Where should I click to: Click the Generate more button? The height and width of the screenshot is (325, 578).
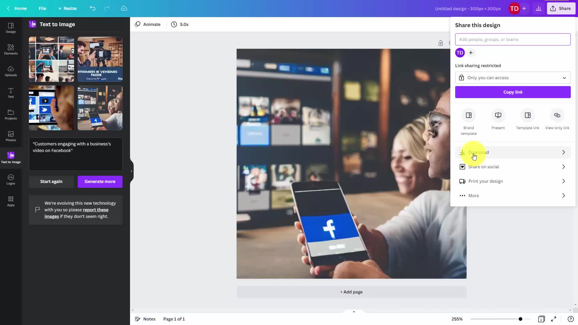pos(100,181)
